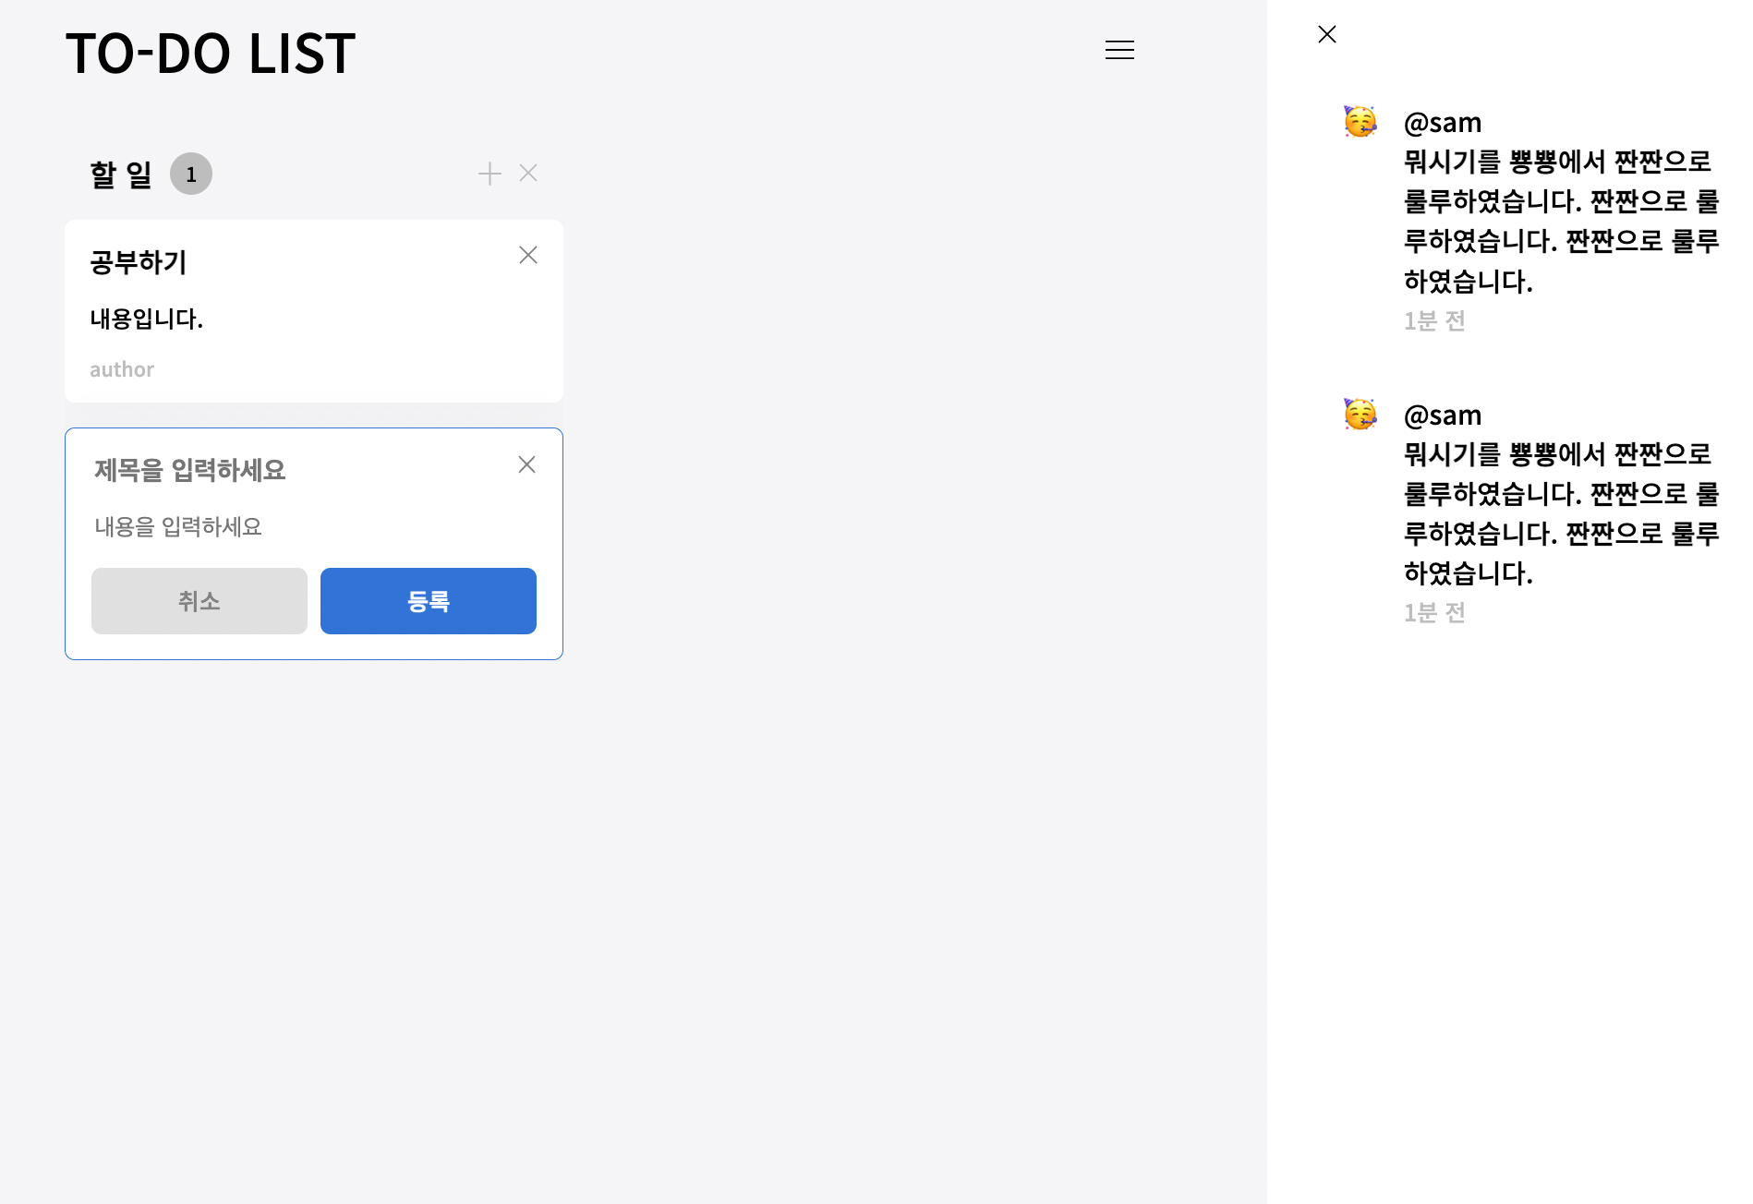The image size is (1753, 1204).
Task: Click the 취소 cancel button
Action: tap(199, 601)
